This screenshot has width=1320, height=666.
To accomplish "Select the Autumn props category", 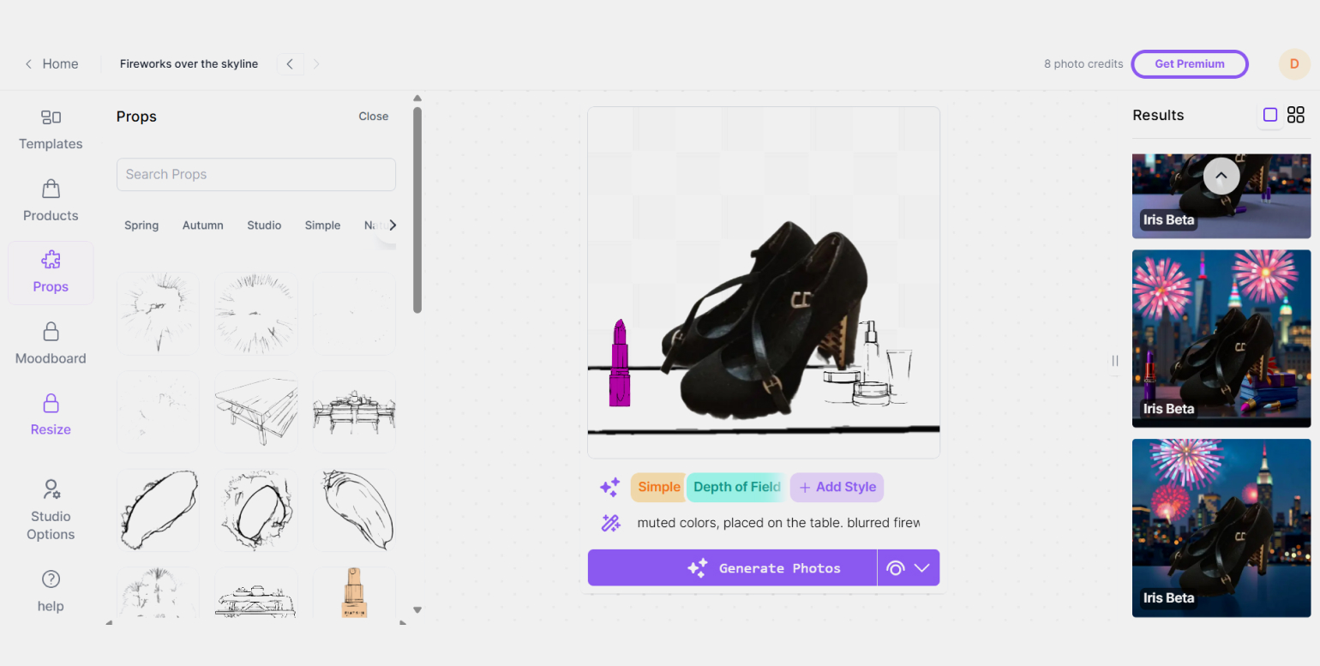I will click(202, 225).
